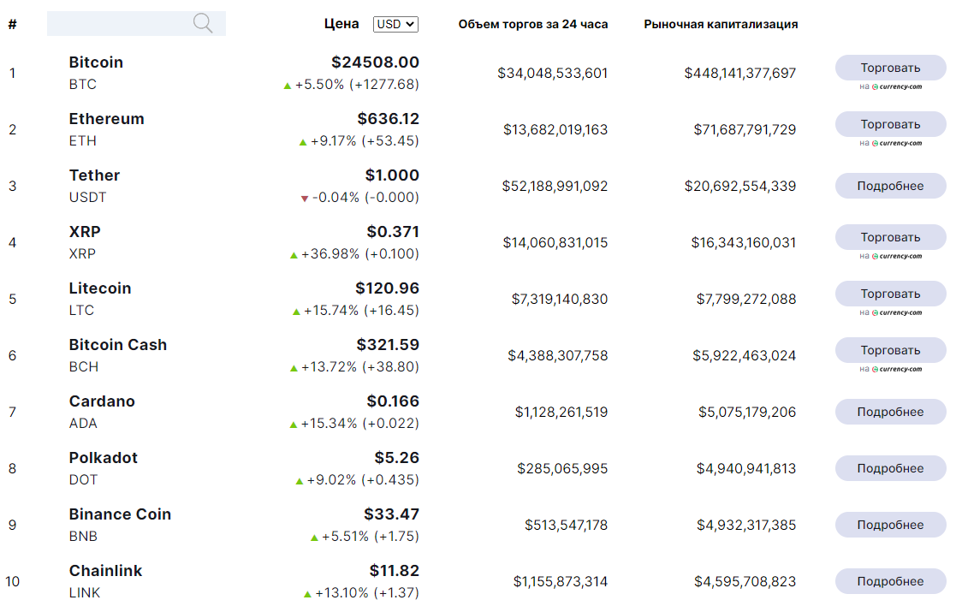The height and width of the screenshot is (606, 956).
Task: Click Bitcoin's green up-arrow change icon
Action: click(288, 86)
